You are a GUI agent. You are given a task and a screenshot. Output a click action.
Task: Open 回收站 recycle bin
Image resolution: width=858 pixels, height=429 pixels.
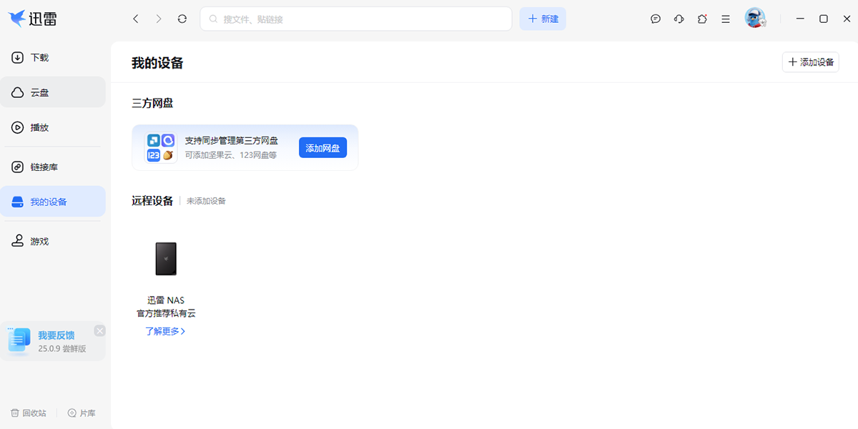pos(29,413)
